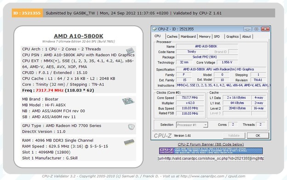Select the CPU tab

(x=158, y=36)
